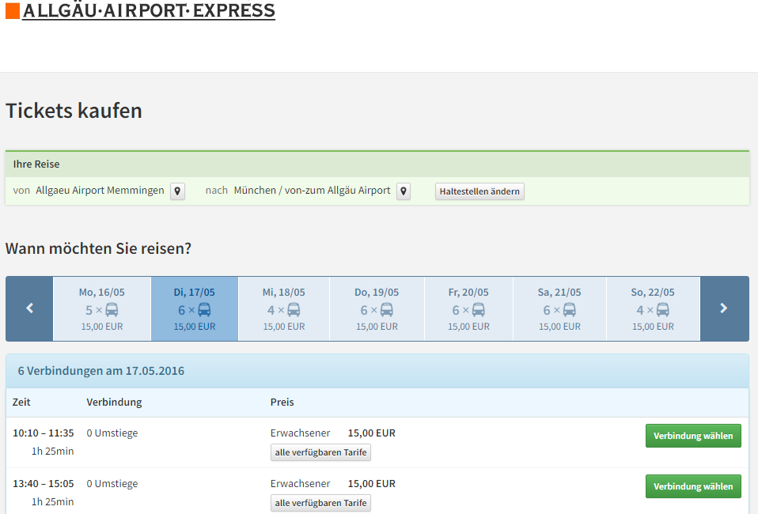Select the So, 22/05 date tab
The height and width of the screenshot is (514, 758).
(x=653, y=308)
